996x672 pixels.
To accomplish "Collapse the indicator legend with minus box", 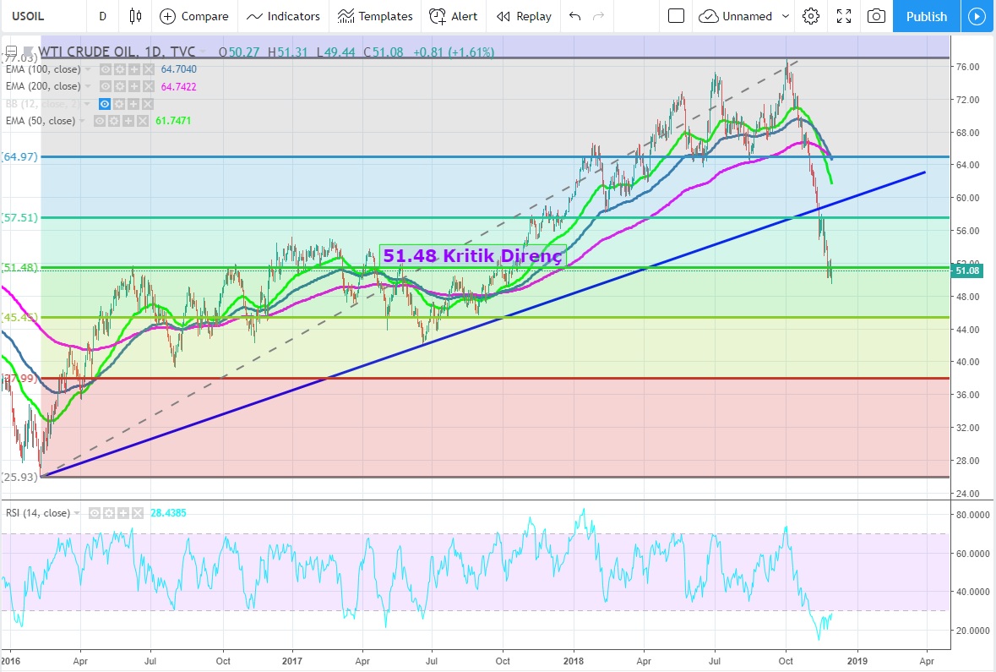I will (10, 51).
